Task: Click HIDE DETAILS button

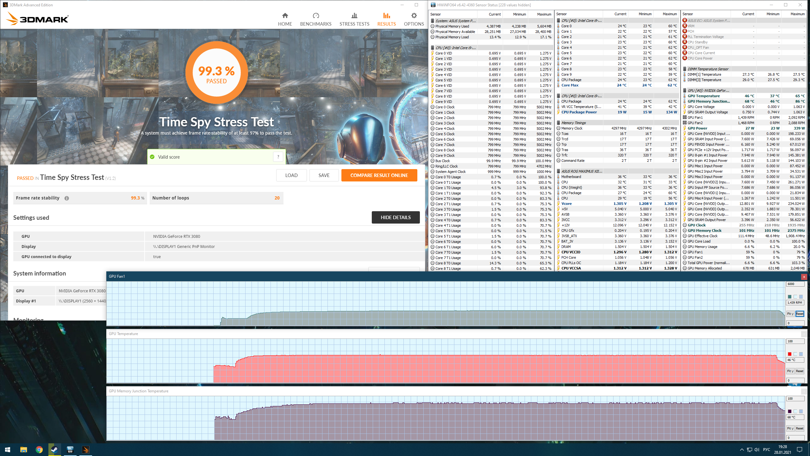Action: [x=396, y=217]
